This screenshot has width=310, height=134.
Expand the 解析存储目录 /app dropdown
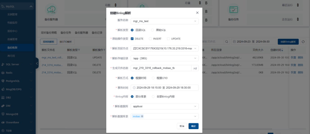(164, 58)
